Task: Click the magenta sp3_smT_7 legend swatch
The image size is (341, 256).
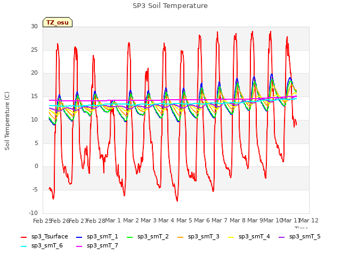Action: tap(79, 246)
